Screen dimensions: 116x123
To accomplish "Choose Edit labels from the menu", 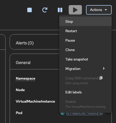I will click(x=85, y=92).
